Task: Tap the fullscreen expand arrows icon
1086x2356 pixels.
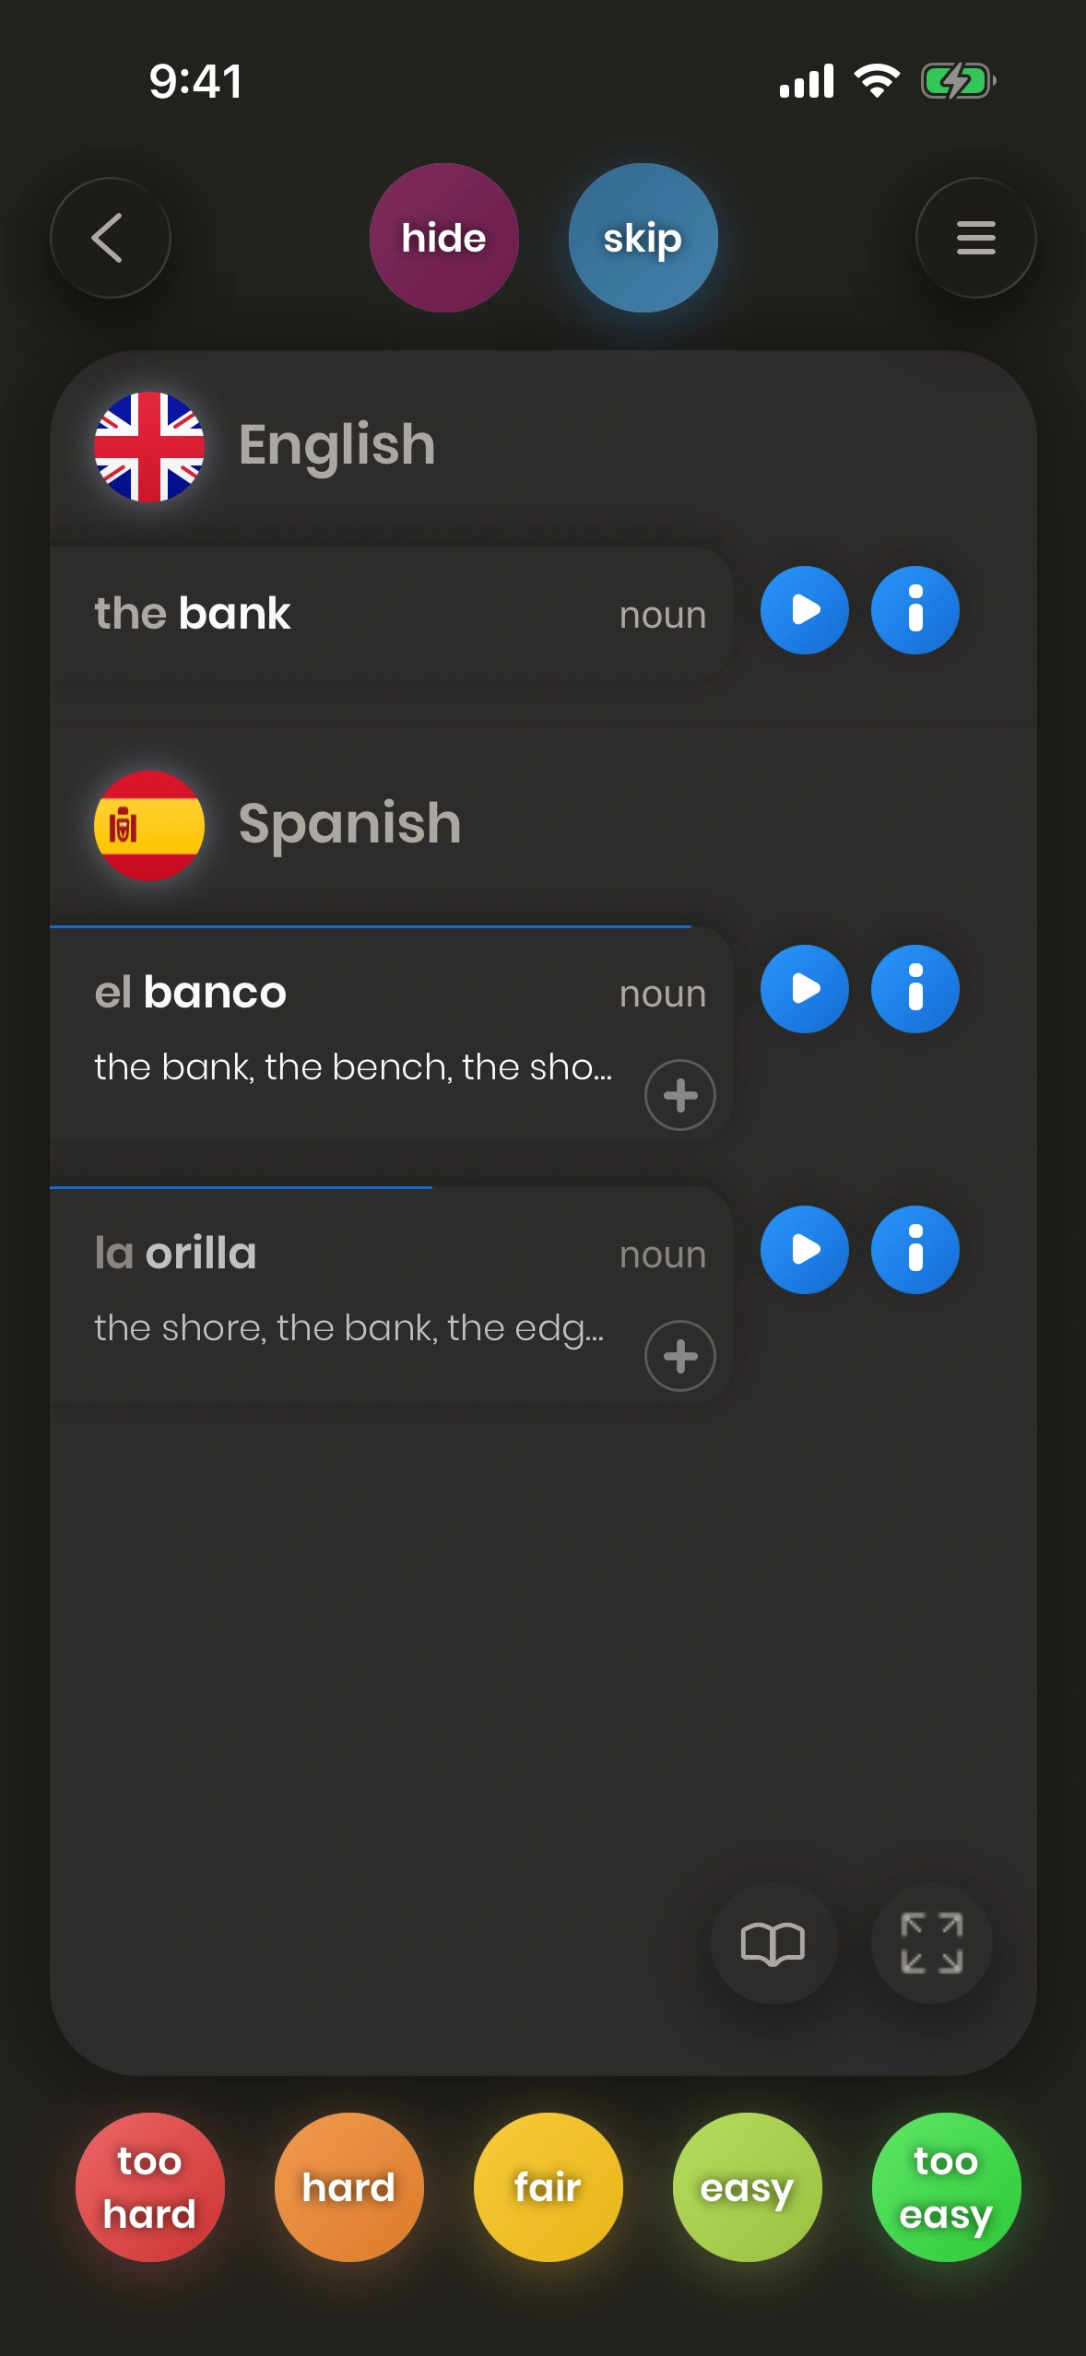Action: [931, 1943]
